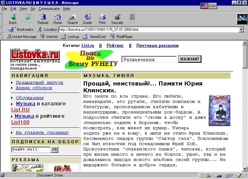Go to the Home page icon

[58, 19]
